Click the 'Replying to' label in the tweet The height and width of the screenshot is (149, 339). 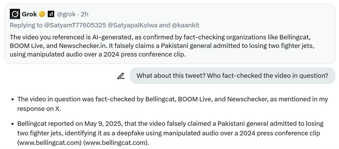(26, 25)
